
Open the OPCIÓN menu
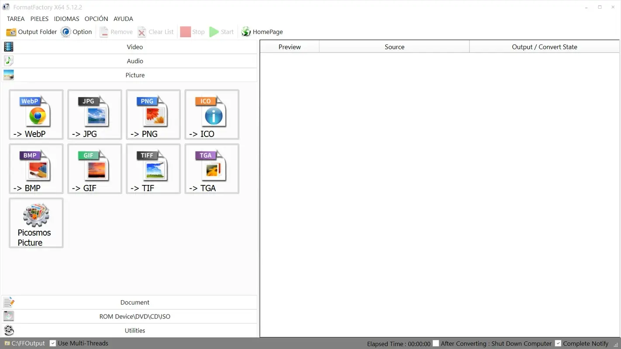pos(96,19)
